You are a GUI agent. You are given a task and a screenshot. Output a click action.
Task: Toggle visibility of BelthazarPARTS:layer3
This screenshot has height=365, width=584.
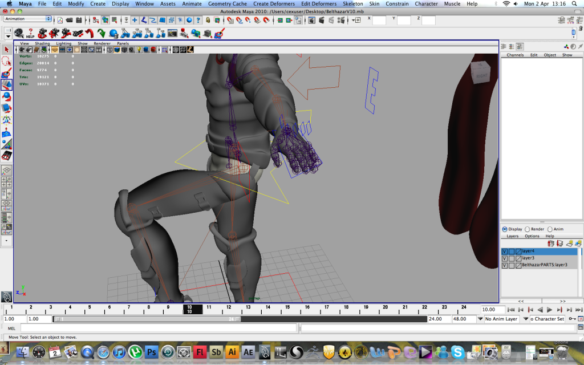[504, 265]
